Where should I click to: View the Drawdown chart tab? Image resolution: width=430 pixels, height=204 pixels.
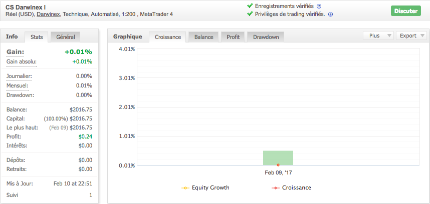click(x=266, y=37)
